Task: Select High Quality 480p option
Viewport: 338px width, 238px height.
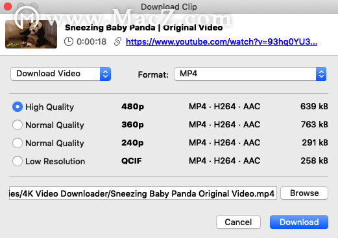Action: click(x=18, y=107)
